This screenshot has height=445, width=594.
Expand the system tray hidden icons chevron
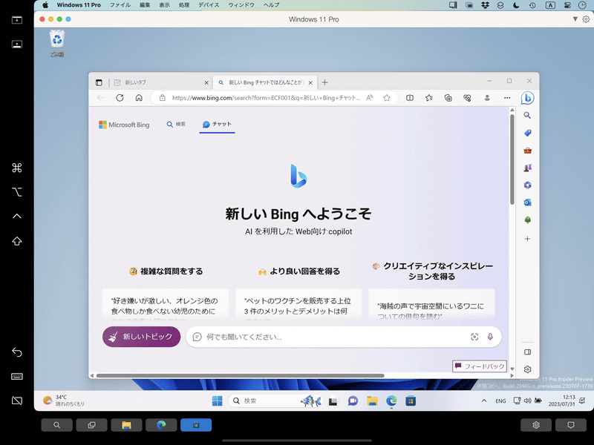(x=484, y=400)
